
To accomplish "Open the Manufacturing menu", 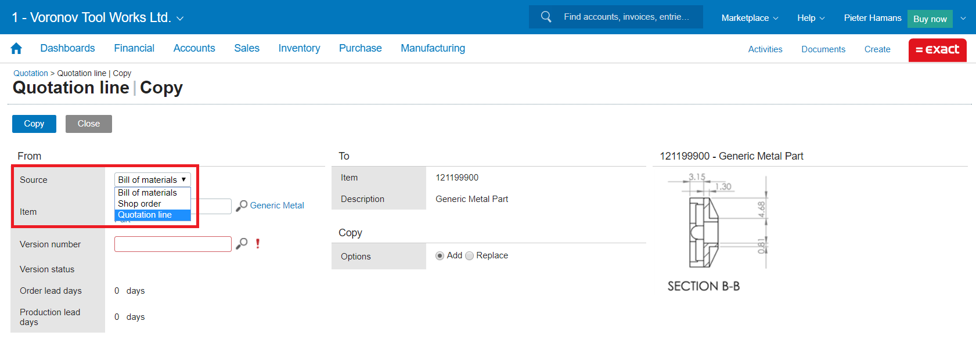I will pyautogui.click(x=433, y=48).
